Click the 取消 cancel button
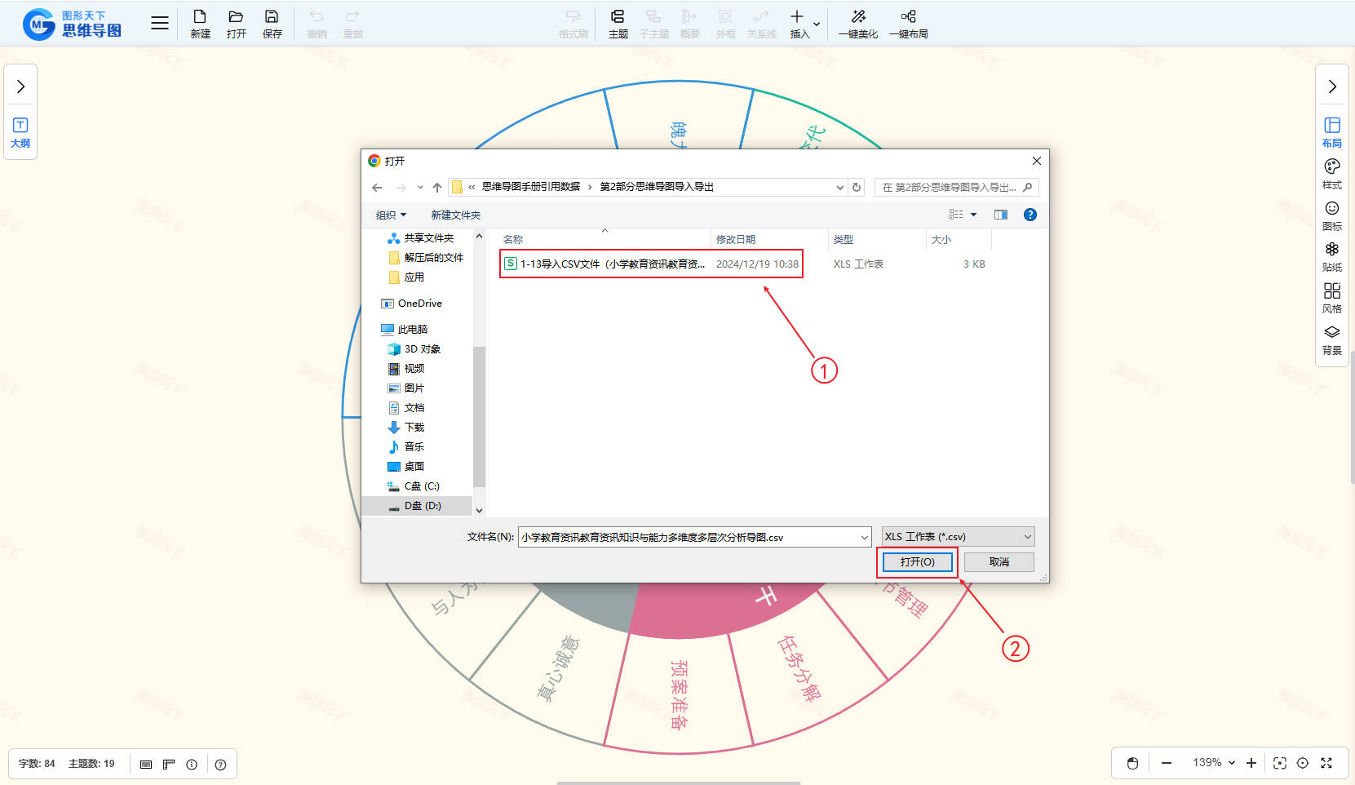Image resolution: width=1355 pixels, height=785 pixels. tap(999, 562)
